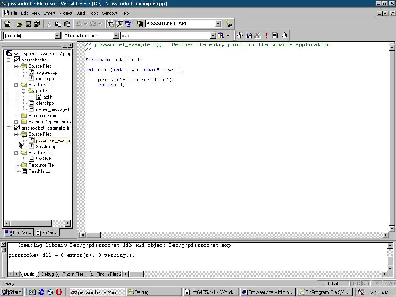Click the Paste clipboard icon
Image resolution: width=396 pixels, height=297 pixels.
pyautogui.click(x=67, y=24)
